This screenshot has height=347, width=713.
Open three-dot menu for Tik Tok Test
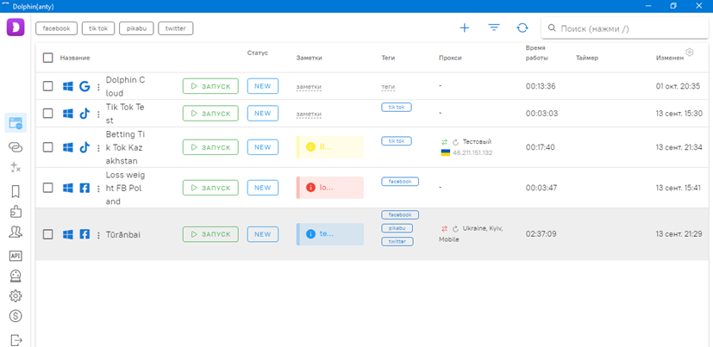point(98,114)
